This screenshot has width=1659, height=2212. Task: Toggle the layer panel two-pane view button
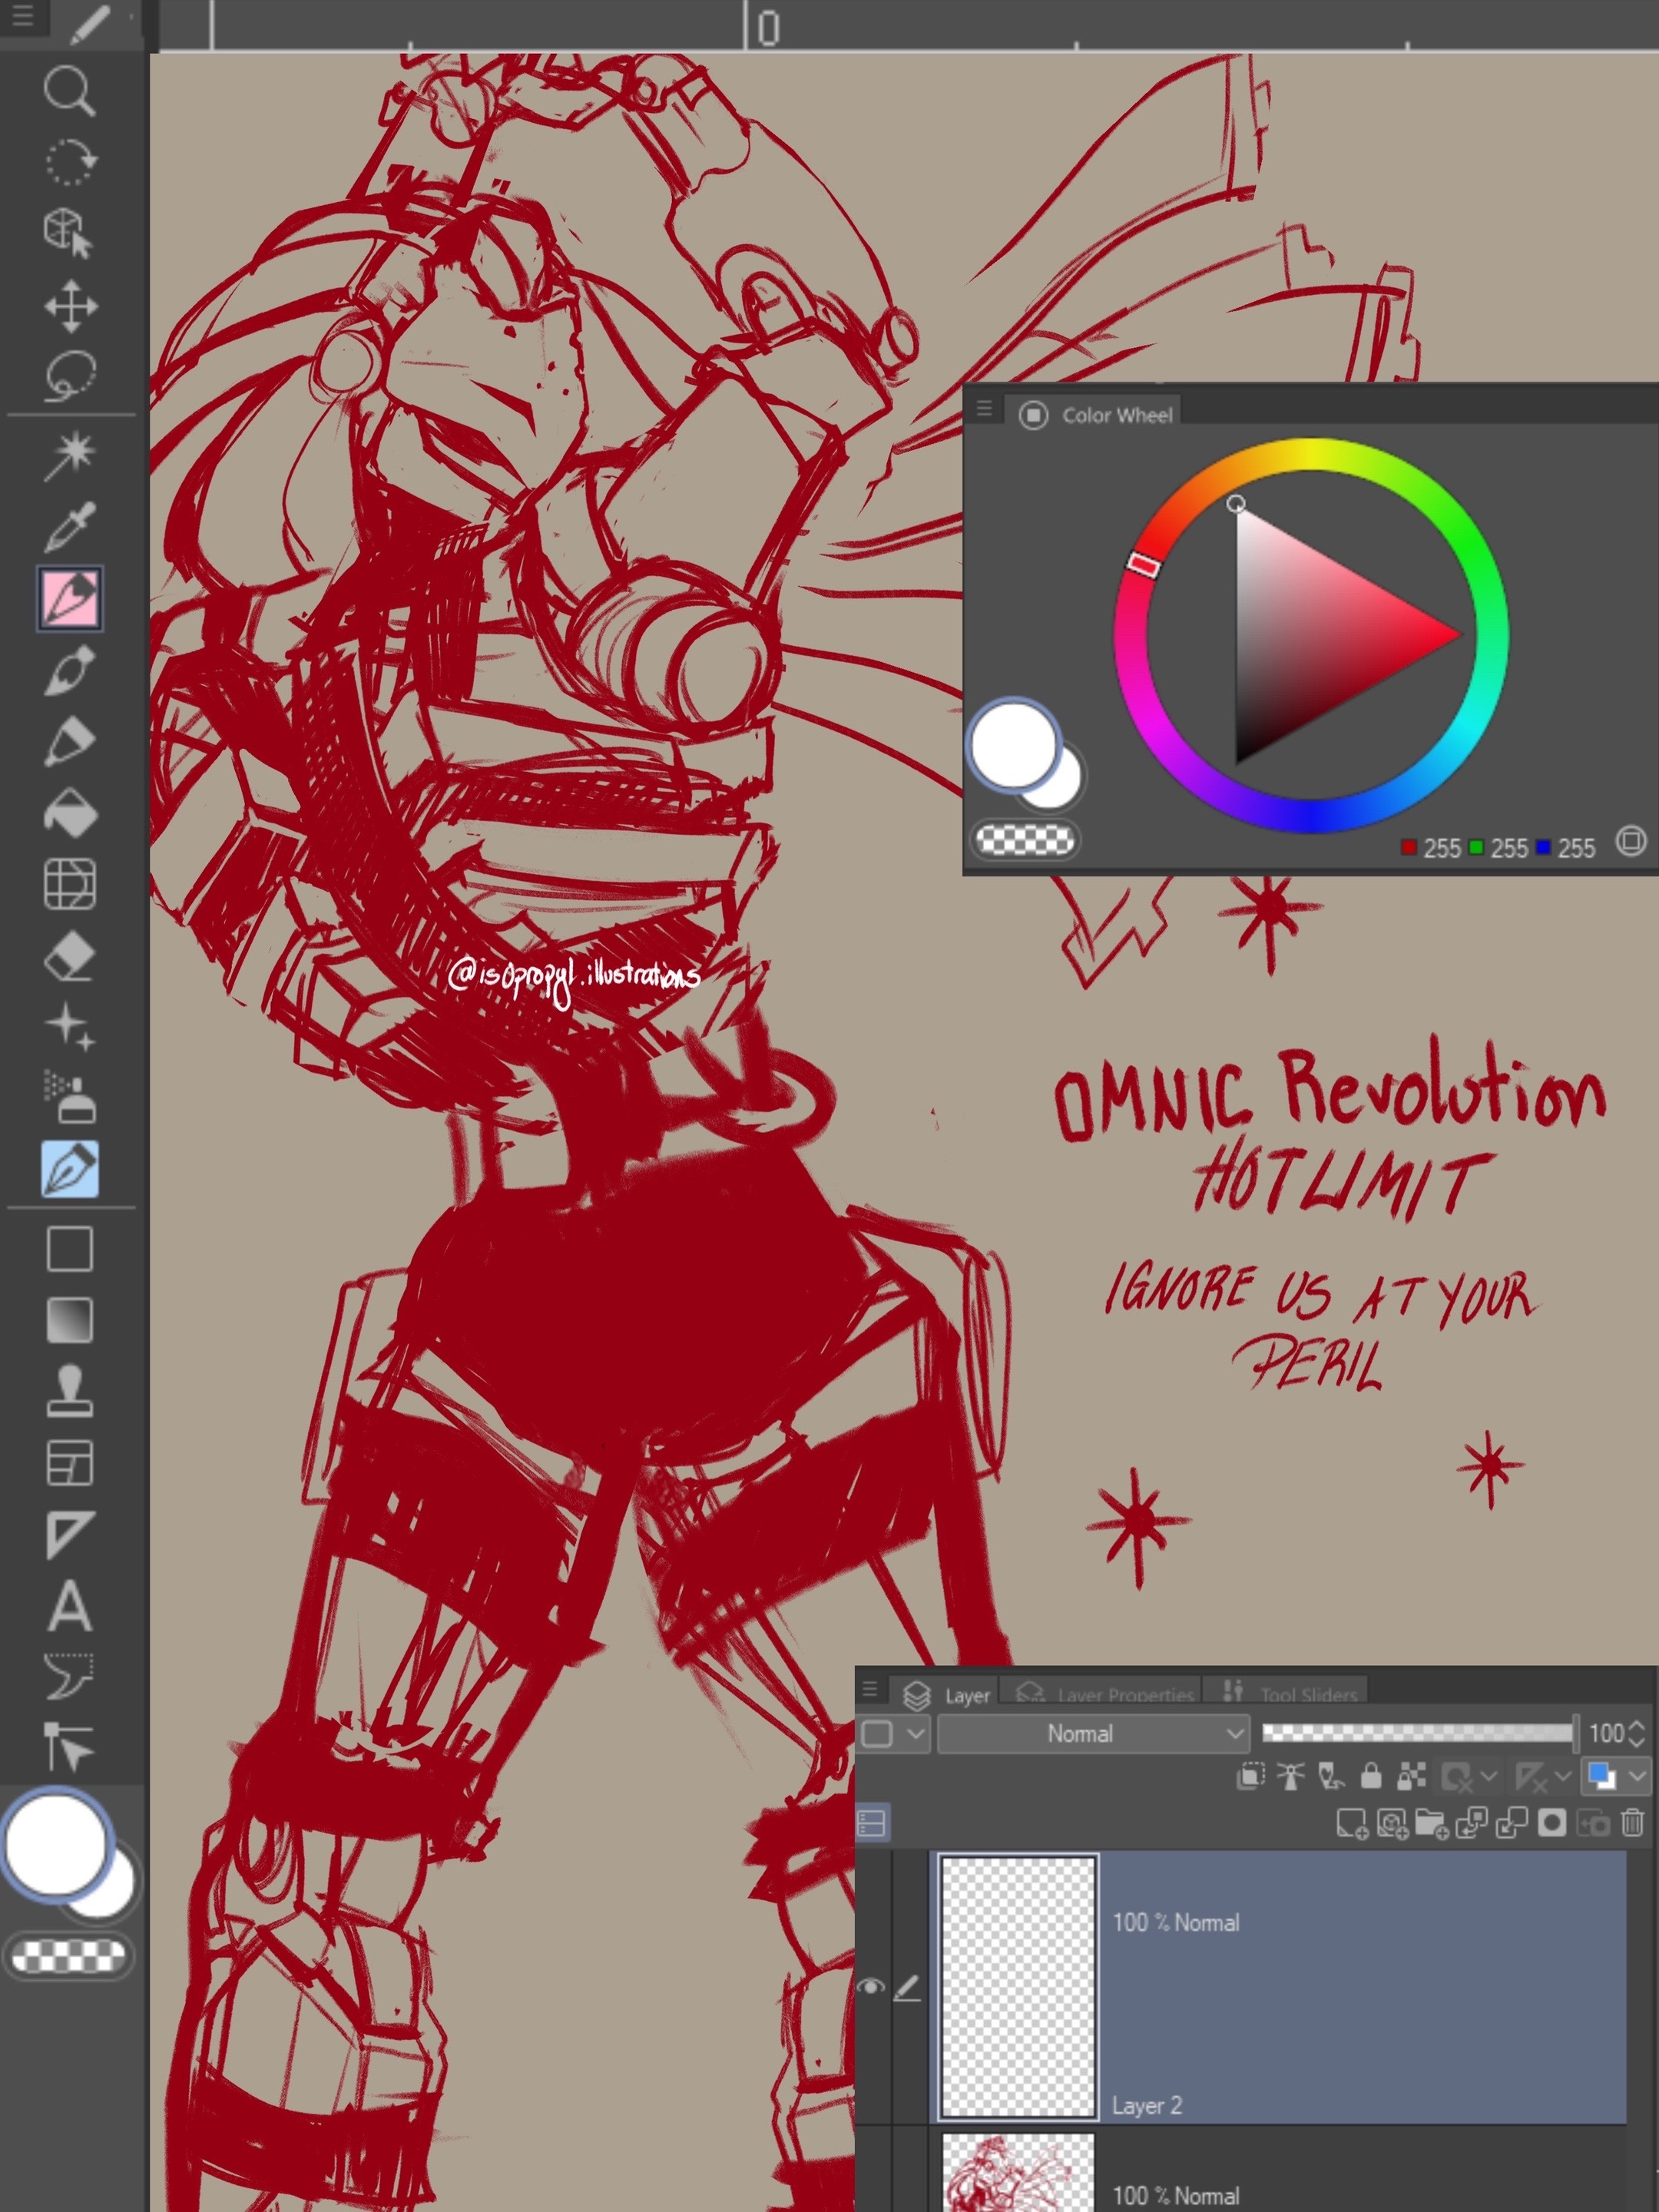pyautogui.click(x=872, y=1823)
